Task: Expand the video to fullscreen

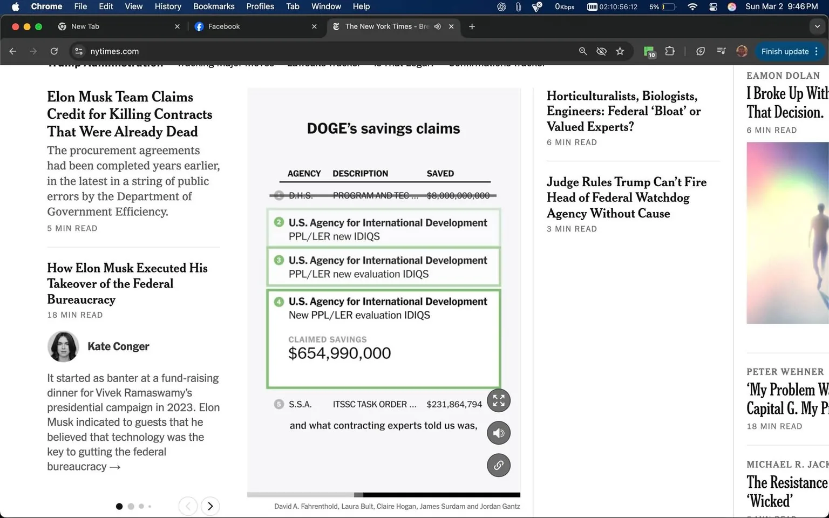Action: click(498, 400)
